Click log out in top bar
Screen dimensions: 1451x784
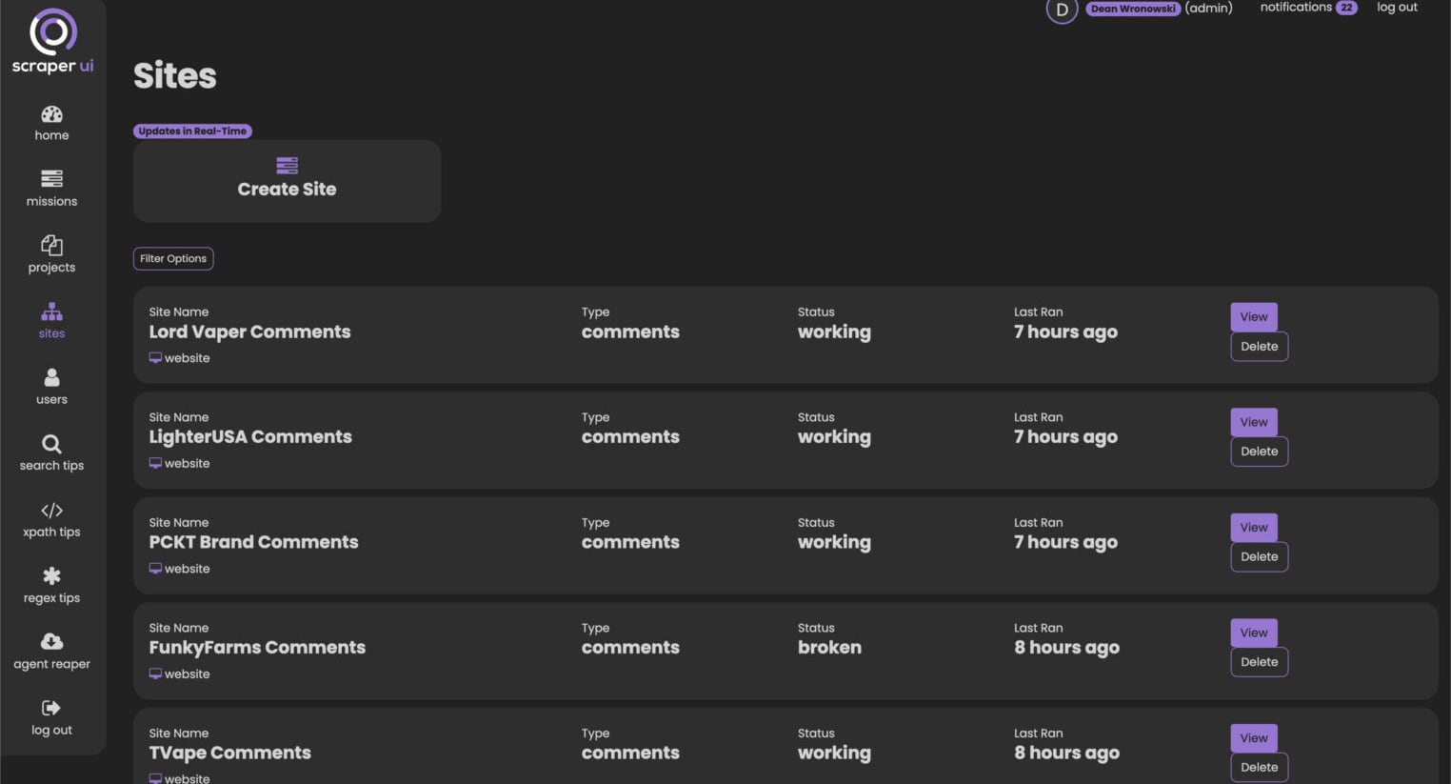click(1397, 8)
